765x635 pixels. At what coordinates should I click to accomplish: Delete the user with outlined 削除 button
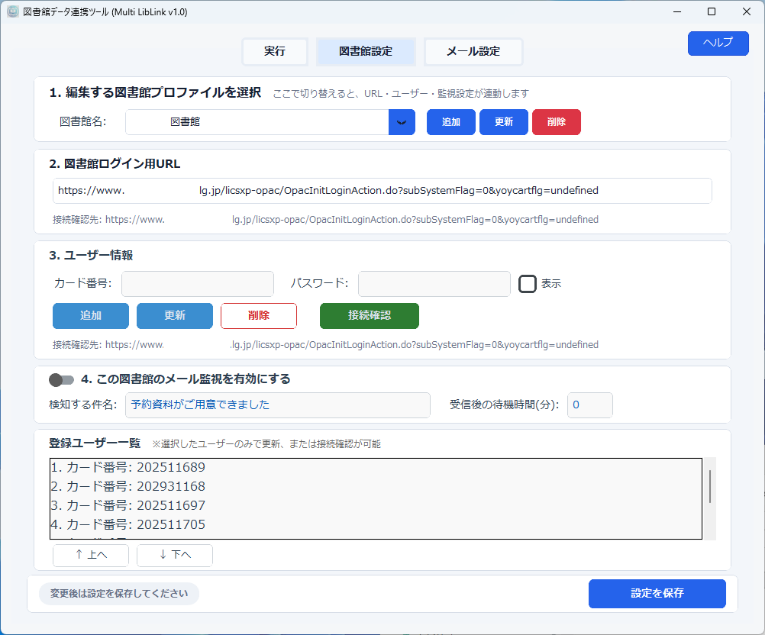(259, 315)
